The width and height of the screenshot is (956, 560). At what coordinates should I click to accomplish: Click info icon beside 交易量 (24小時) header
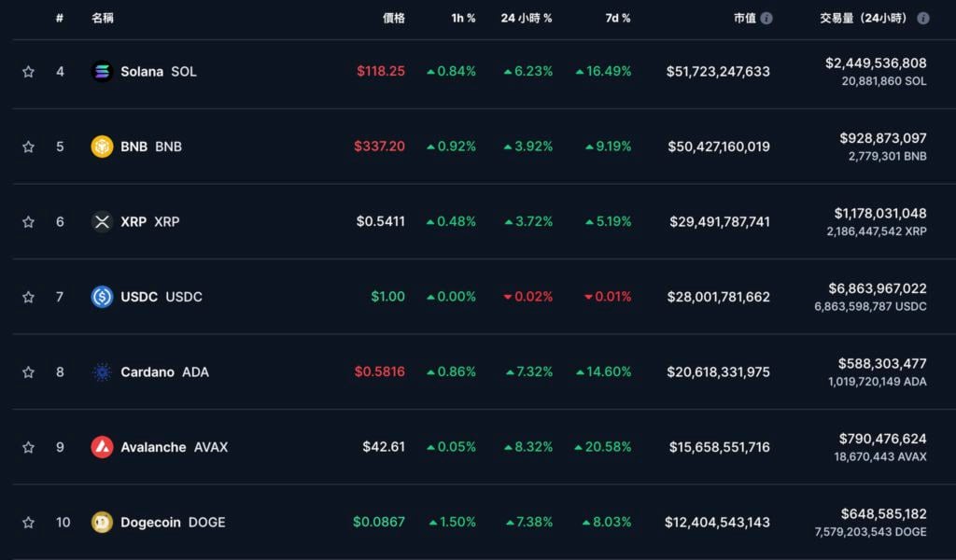[x=923, y=18]
